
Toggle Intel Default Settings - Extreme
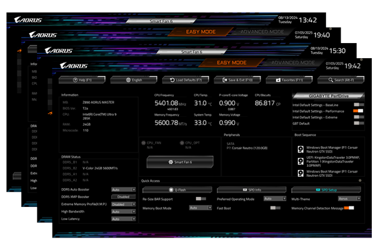[359, 117]
